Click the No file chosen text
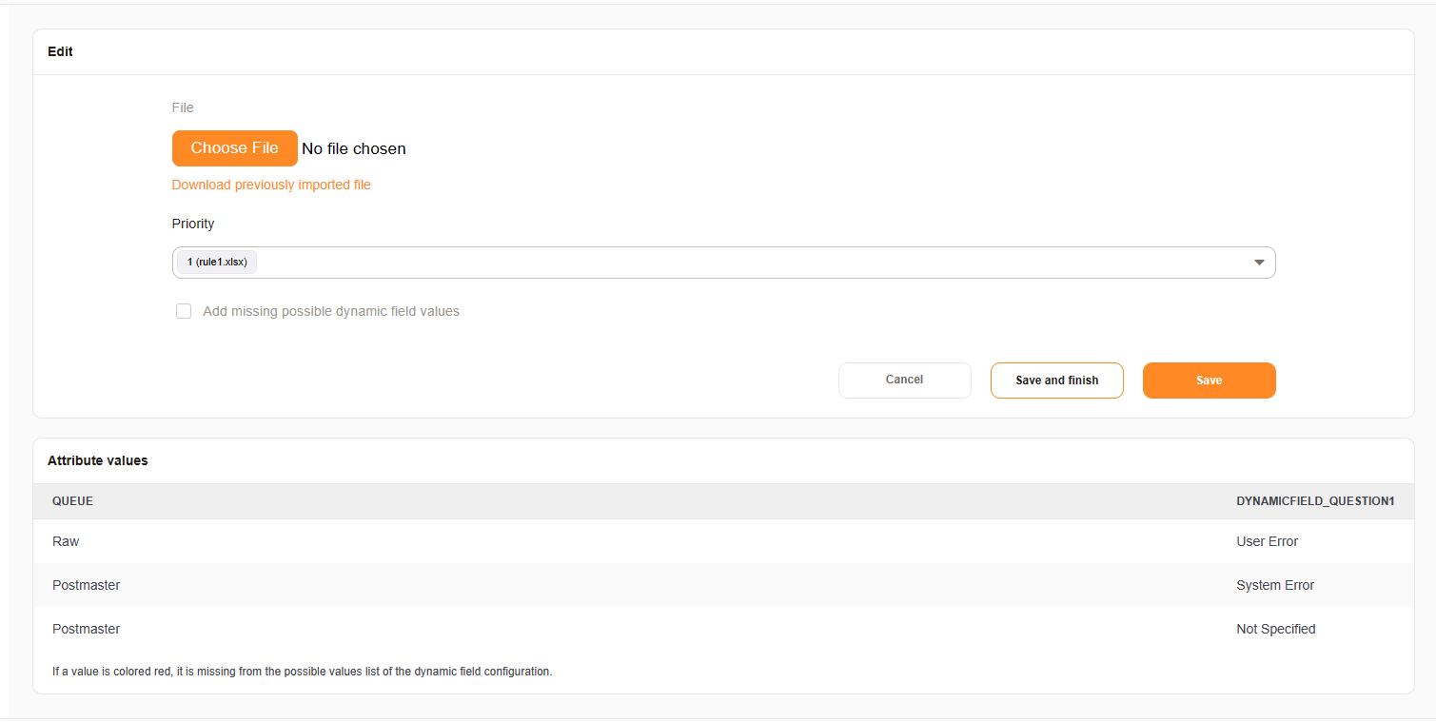Image resolution: width=1436 pixels, height=722 pixels. coord(354,148)
